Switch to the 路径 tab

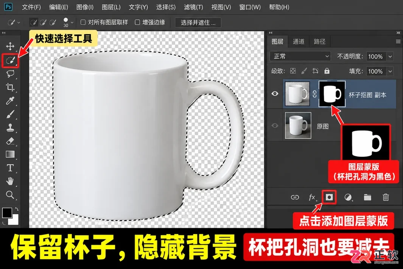(319, 41)
